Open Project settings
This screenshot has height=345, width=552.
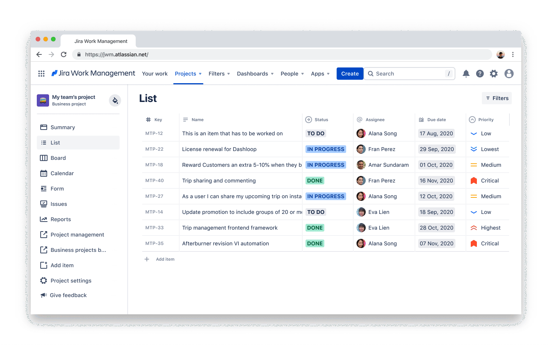click(78, 281)
